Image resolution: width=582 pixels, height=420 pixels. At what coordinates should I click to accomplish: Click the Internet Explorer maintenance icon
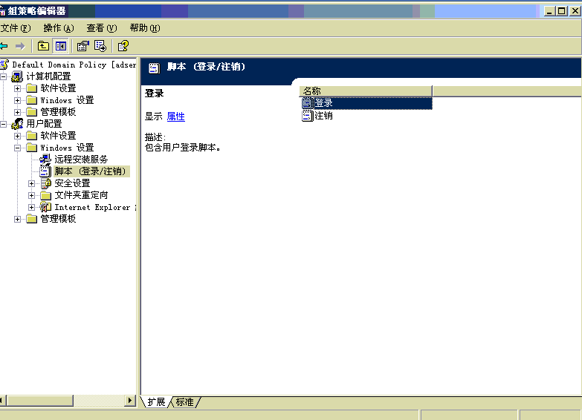click(45, 207)
